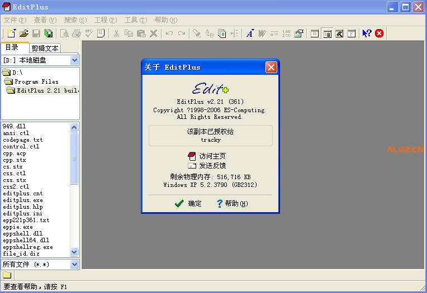Click the red circle X toolbar icon
Screen dimensions: 427x293
click(379, 33)
